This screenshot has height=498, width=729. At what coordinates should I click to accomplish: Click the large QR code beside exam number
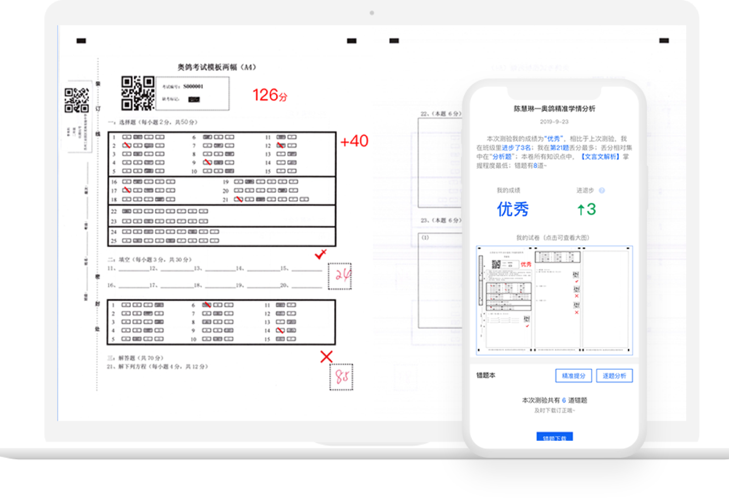pyautogui.click(x=138, y=93)
